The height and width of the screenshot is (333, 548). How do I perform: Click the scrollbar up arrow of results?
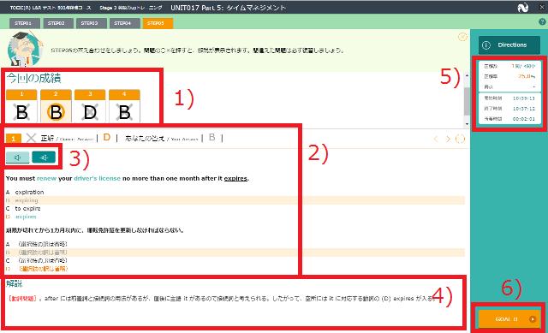pyautogui.click(x=467, y=76)
